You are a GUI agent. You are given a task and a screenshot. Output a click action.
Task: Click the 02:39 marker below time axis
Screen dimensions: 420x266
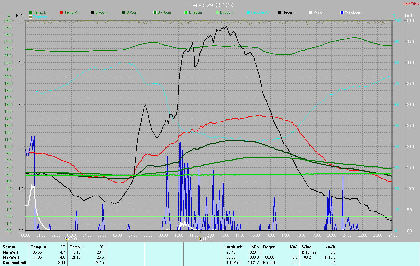pos(71,239)
